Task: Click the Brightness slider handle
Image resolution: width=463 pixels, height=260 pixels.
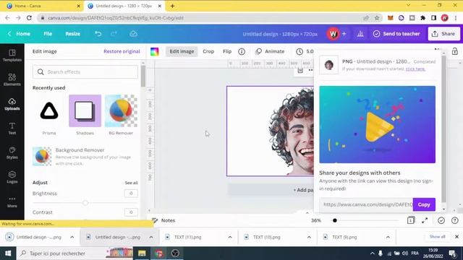Action: pos(85,203)
